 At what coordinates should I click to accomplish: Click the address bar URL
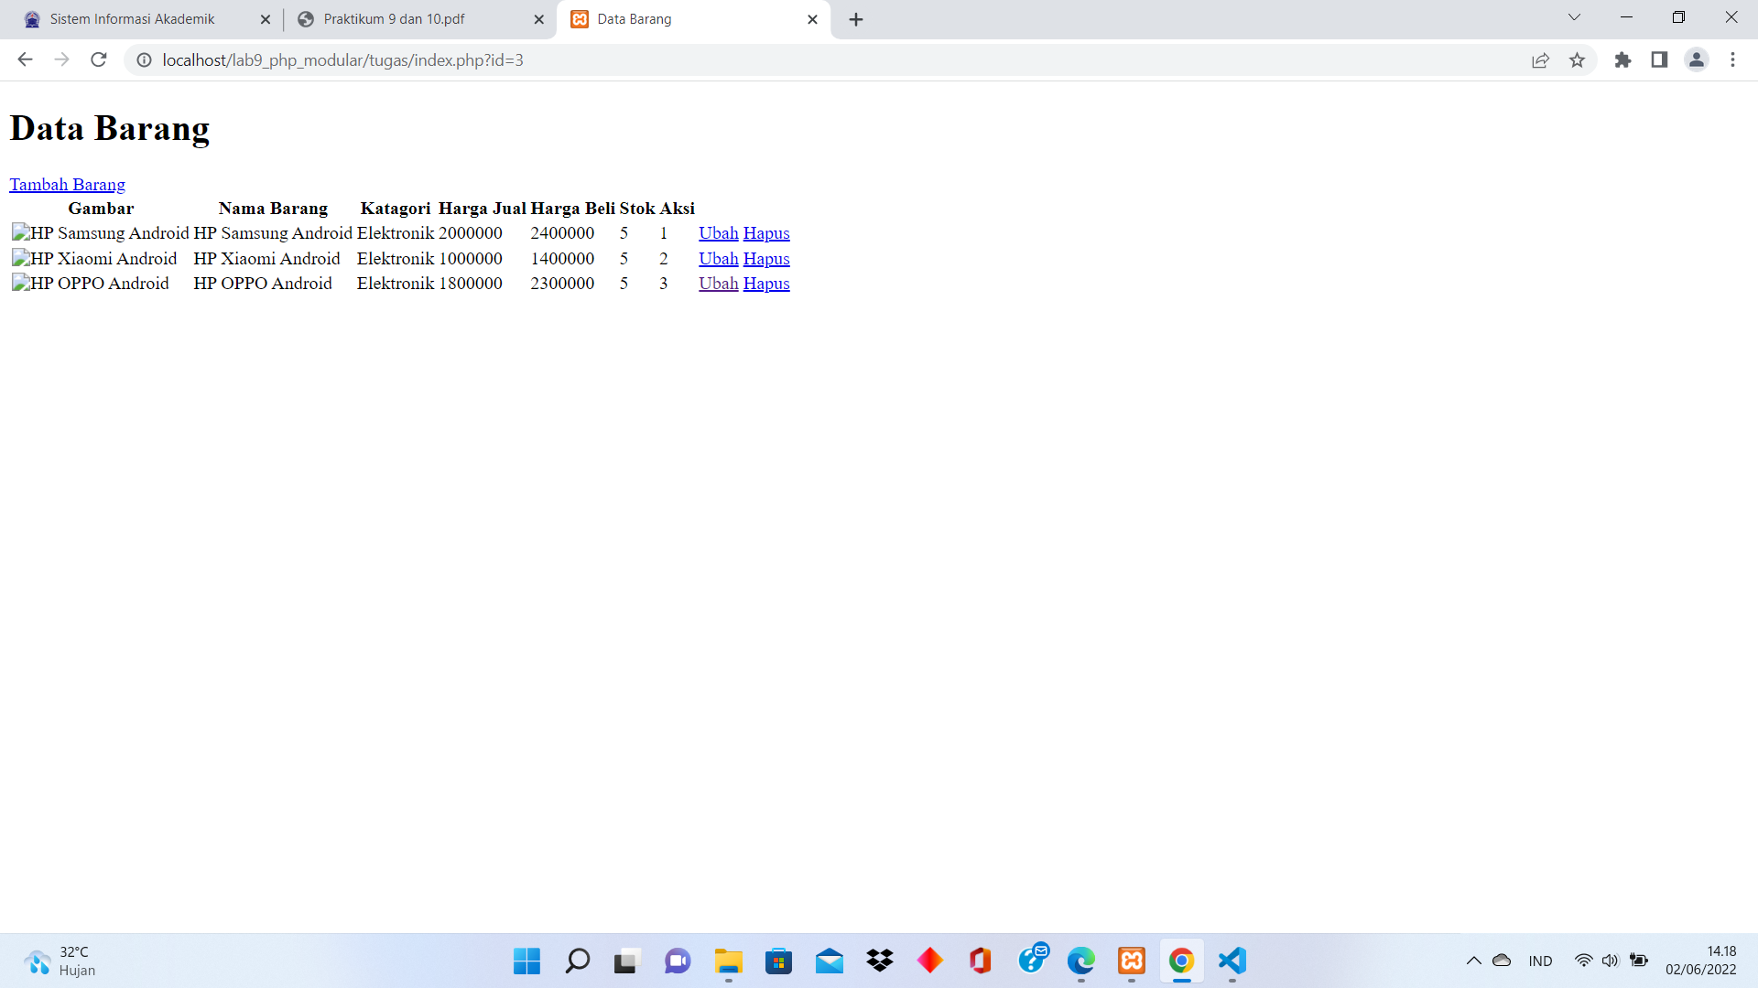[x=342, y=60]
